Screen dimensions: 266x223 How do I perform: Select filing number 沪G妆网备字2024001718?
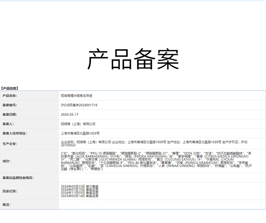79,105
